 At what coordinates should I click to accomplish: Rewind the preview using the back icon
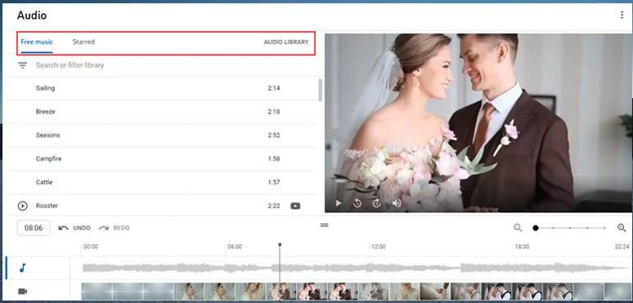357,203
